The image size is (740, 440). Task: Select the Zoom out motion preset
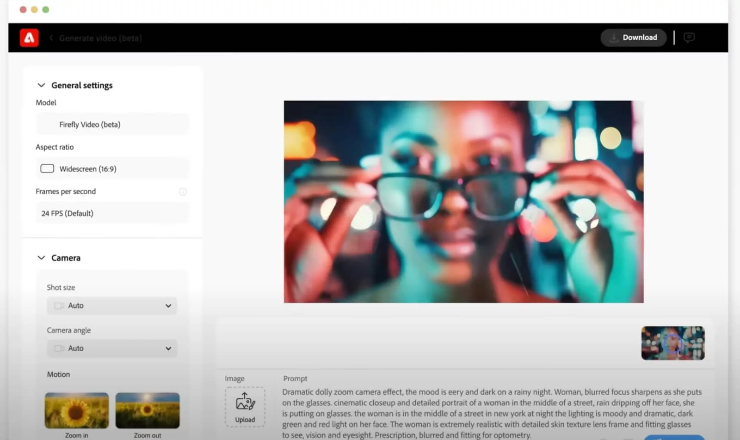point(148,411)
